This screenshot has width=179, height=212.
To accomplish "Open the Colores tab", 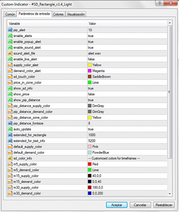I will (58, 14).
